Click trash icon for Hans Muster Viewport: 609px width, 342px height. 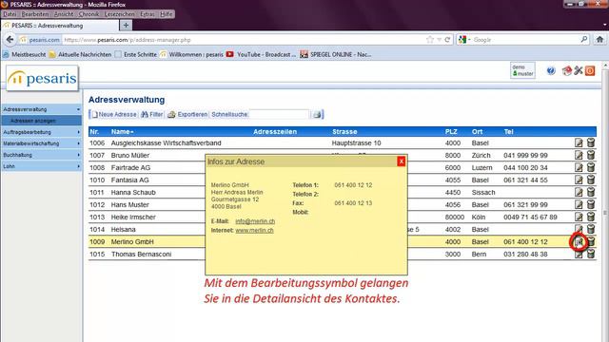(591, 204)
